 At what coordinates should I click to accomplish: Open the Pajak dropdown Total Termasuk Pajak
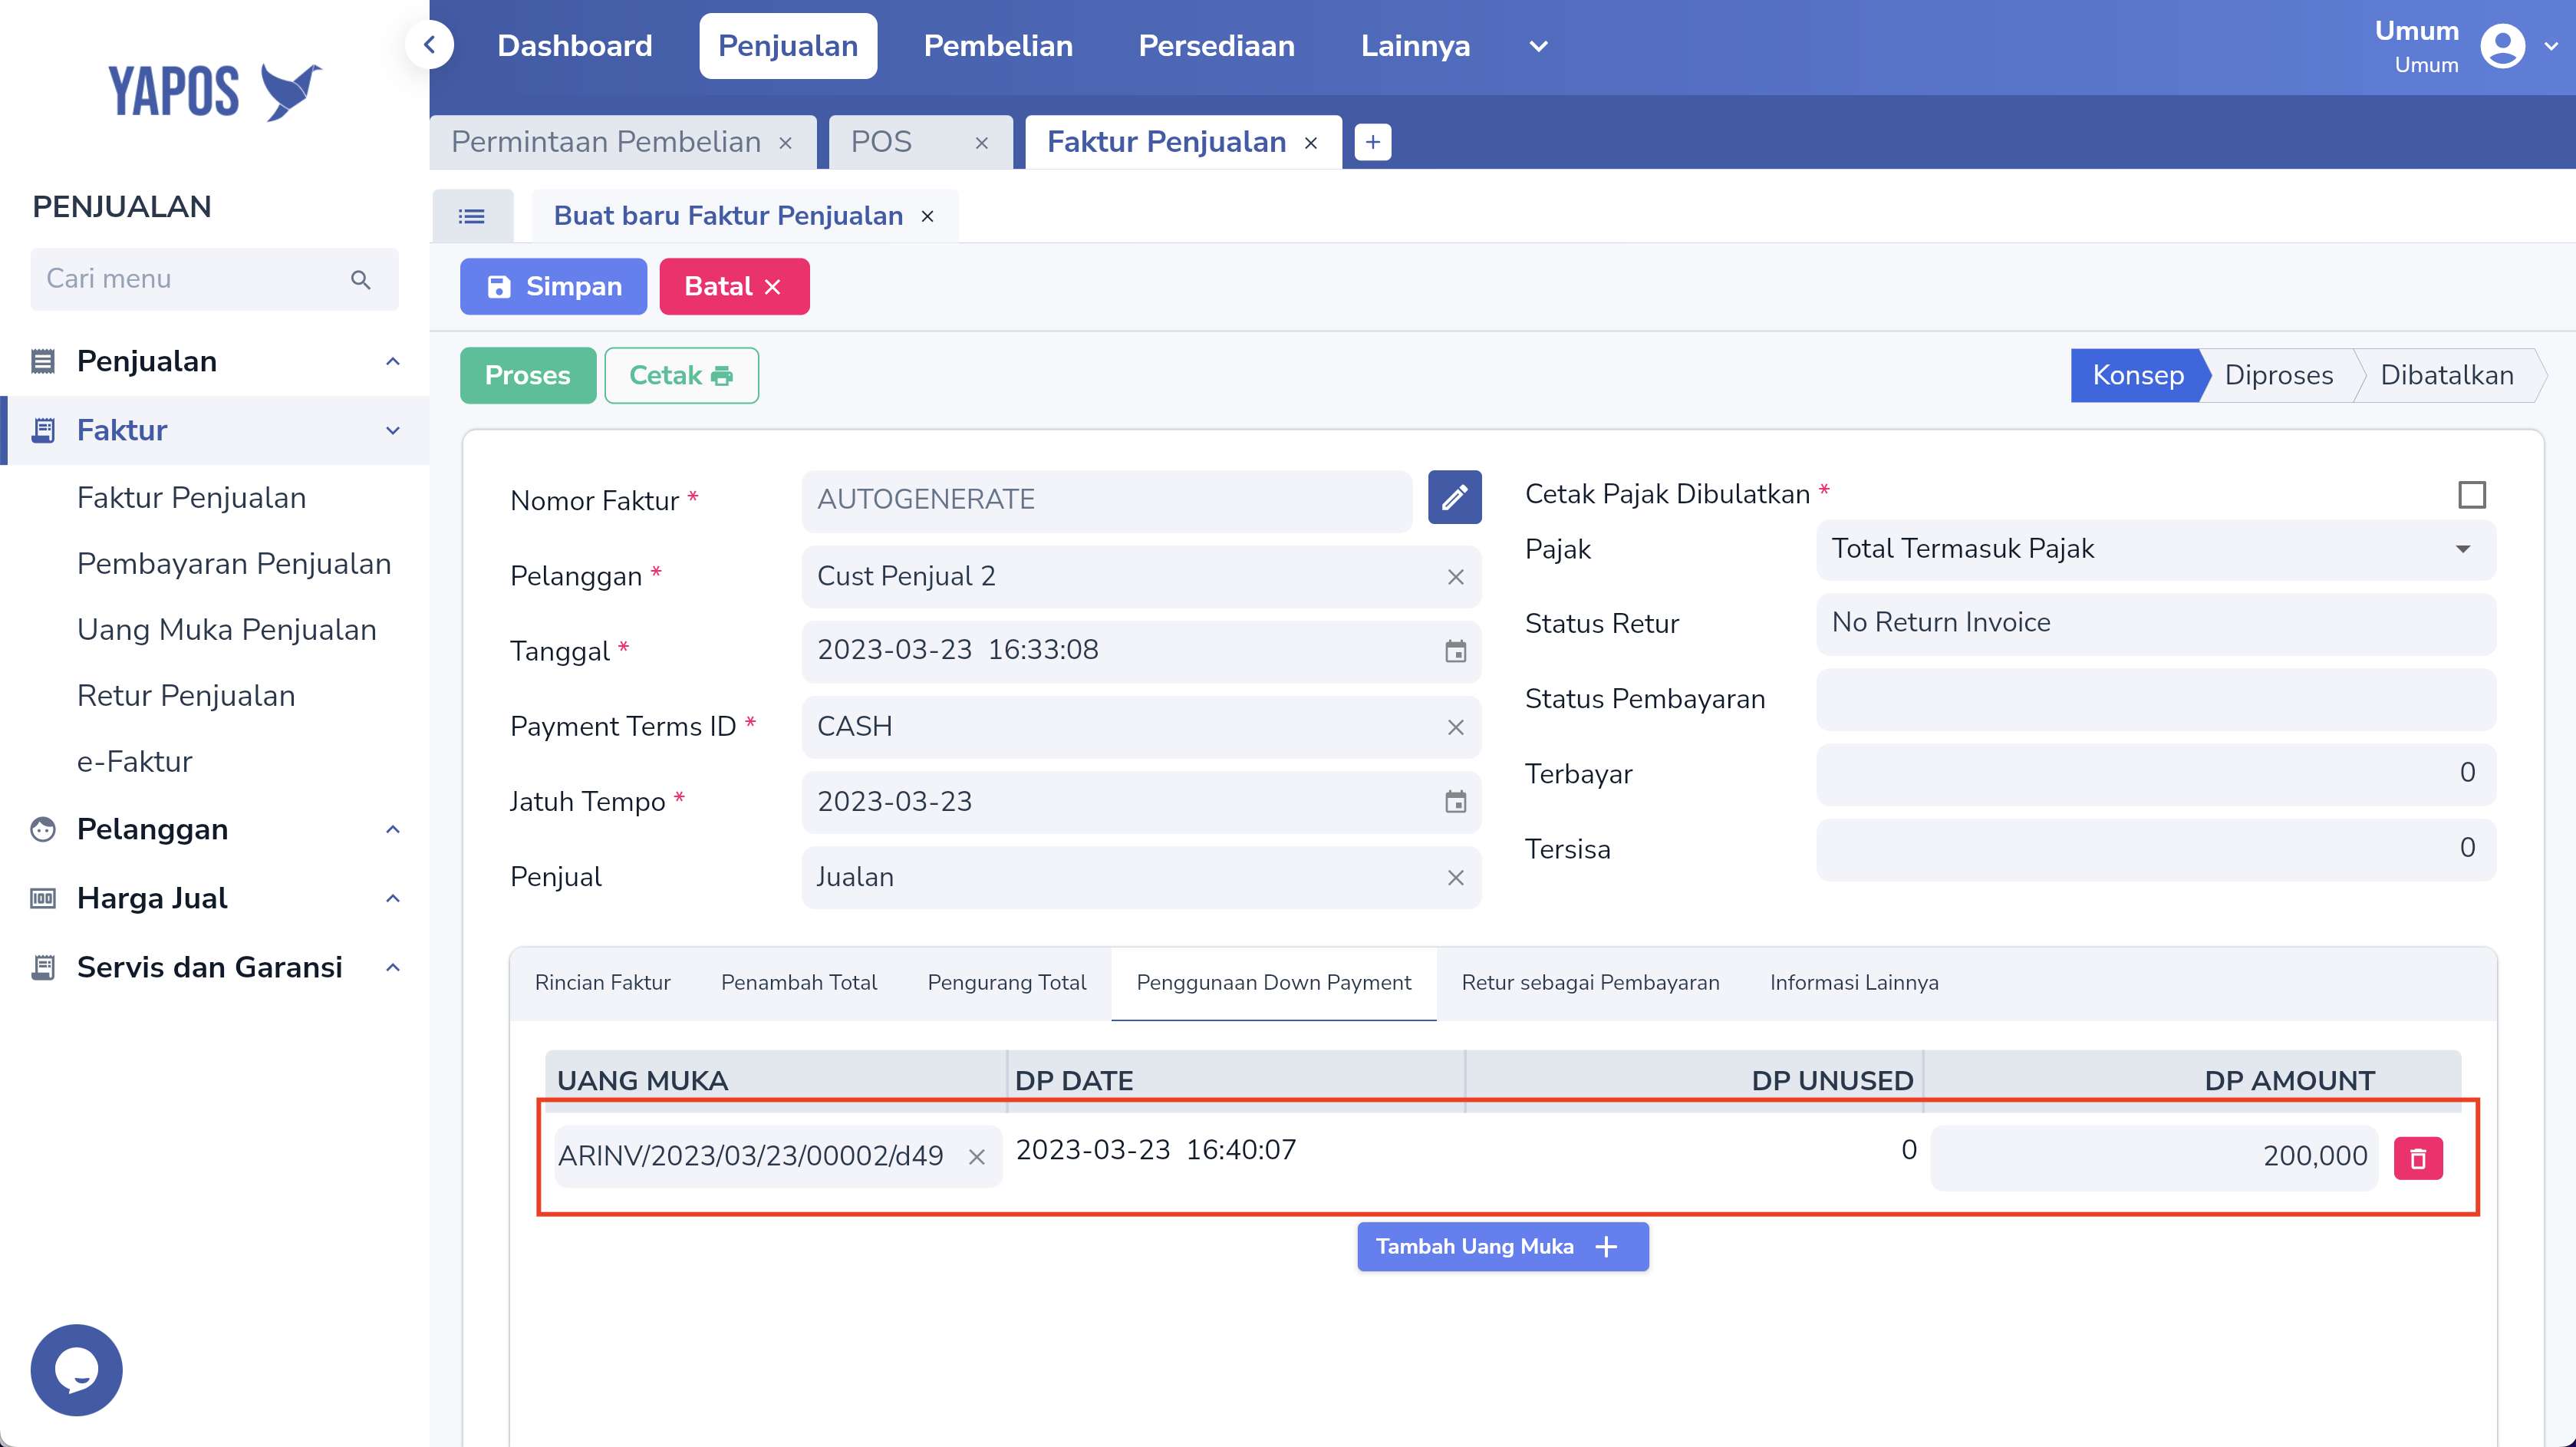[2155, 549]
